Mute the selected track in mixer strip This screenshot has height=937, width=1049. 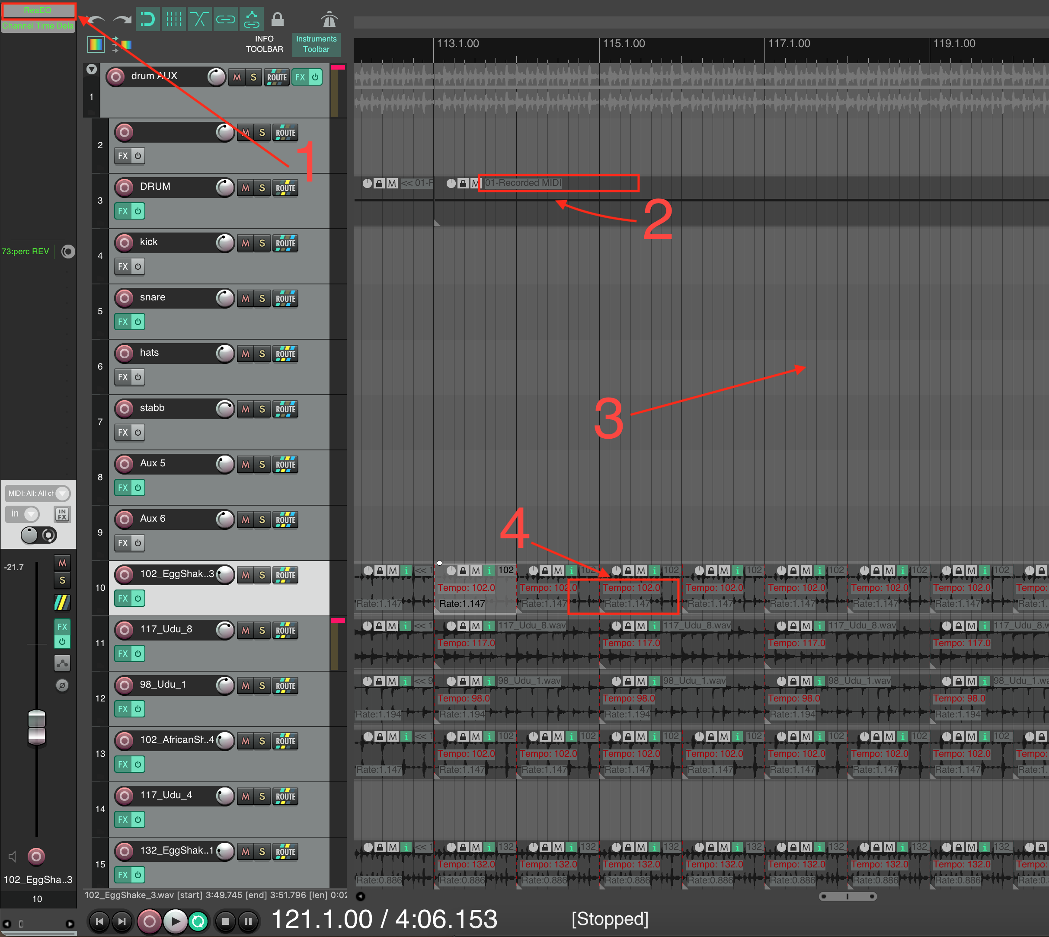tap(62, 564)
